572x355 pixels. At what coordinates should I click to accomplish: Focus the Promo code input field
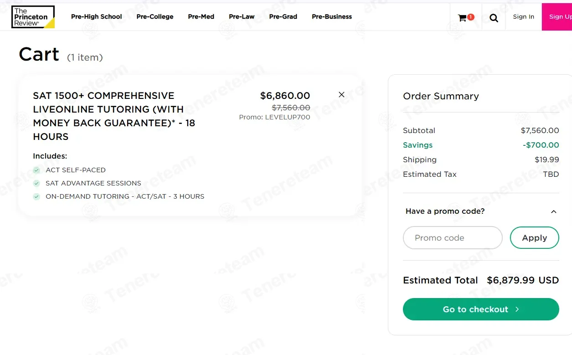[453, 238]
